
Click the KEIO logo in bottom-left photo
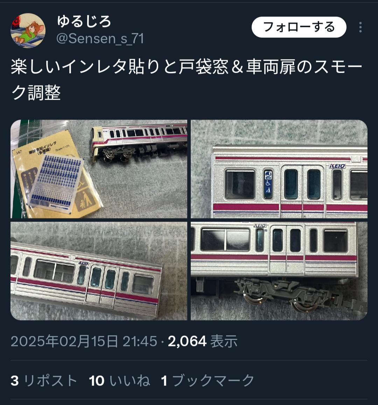84,263
